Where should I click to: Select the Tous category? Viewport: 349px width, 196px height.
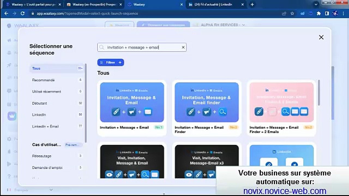pos(56,68)
